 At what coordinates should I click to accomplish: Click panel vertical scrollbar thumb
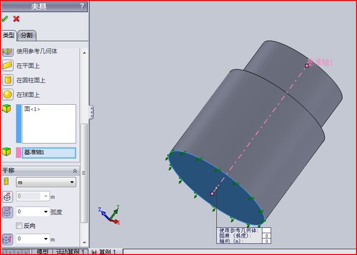(x=84, y=174)
